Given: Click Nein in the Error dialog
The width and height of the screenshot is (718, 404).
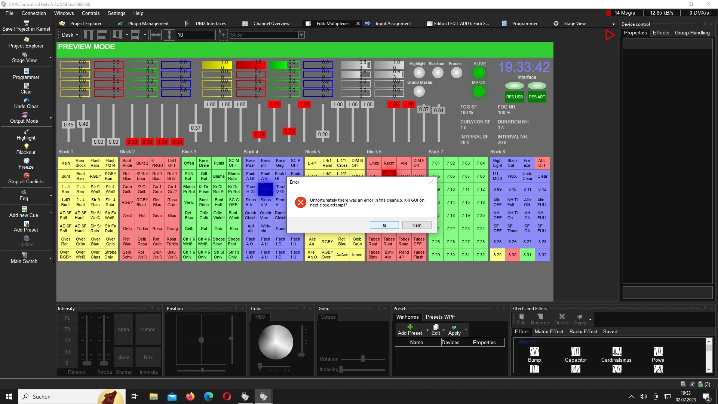Looking at the screenshot, I should coord(417,225).
